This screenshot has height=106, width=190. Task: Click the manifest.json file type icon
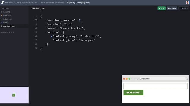pos(1,26)
